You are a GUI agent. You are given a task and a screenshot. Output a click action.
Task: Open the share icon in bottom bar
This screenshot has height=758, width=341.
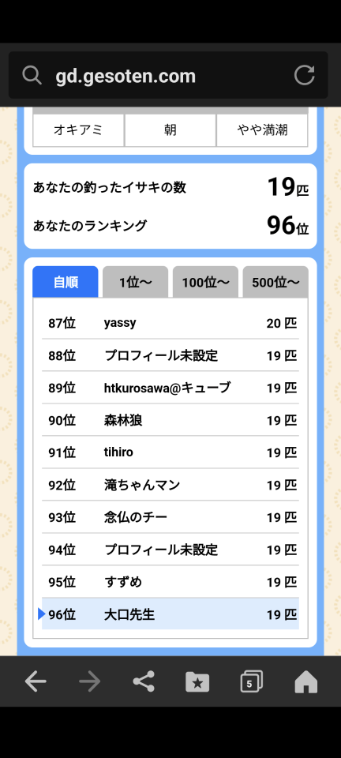point(144,681)
